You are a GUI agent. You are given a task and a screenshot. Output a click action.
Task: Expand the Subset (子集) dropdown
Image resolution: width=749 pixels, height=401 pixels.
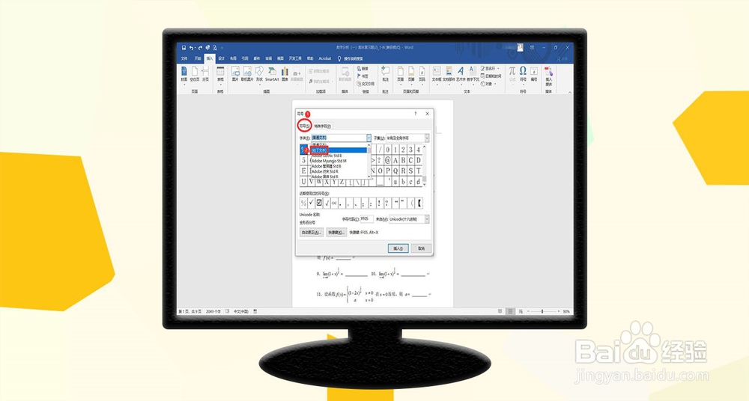click(x=427, y=138)
